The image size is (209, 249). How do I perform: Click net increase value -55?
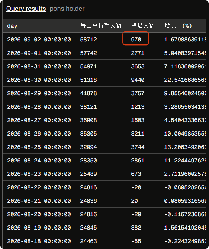(136, 241)
